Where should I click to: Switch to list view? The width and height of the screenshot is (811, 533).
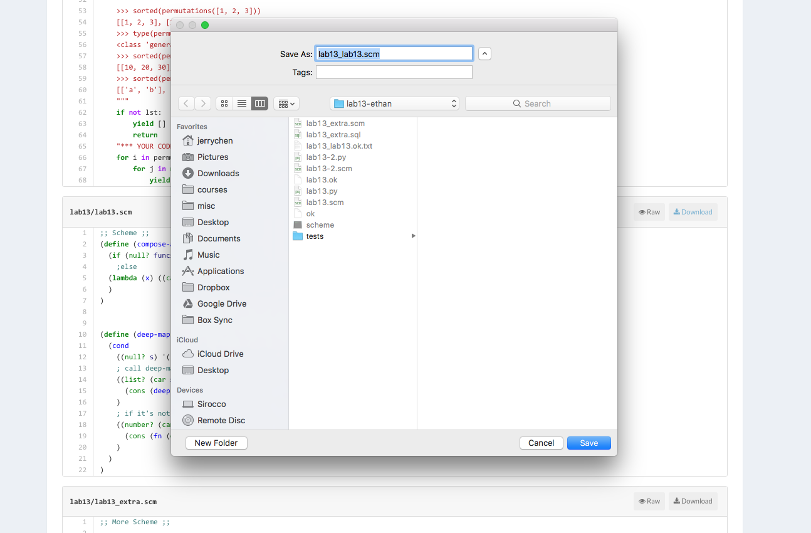[x=242, y=103]
